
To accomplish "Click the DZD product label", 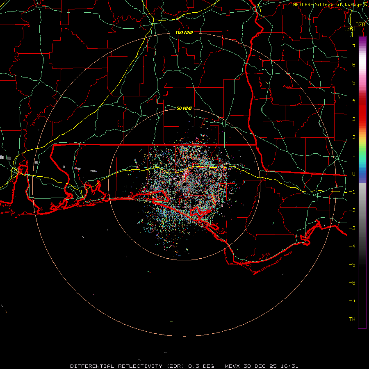I will [360, 25].
